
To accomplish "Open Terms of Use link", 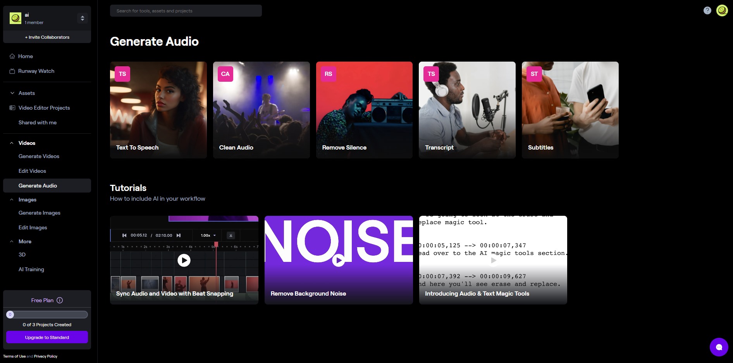I will click(x=14, y=356).
